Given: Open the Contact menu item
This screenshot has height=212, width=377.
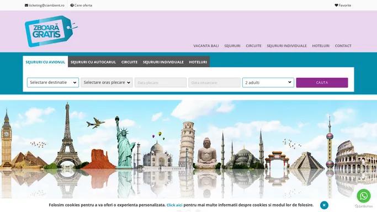Looking at the screenshot, I should [x=343, y=46].
